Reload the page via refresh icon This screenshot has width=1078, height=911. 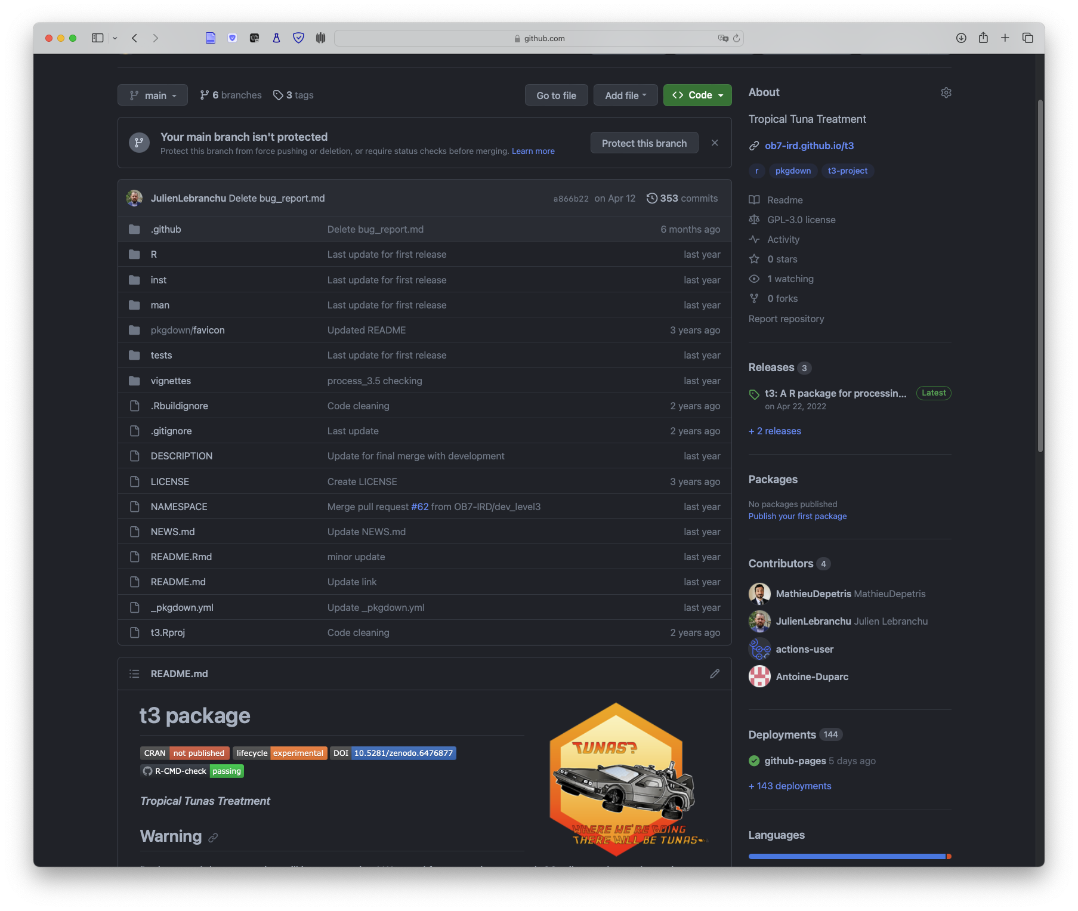(x=736, y=38)
